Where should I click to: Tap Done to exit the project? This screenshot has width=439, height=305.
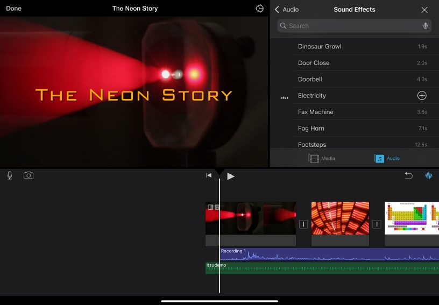[14, 9]
